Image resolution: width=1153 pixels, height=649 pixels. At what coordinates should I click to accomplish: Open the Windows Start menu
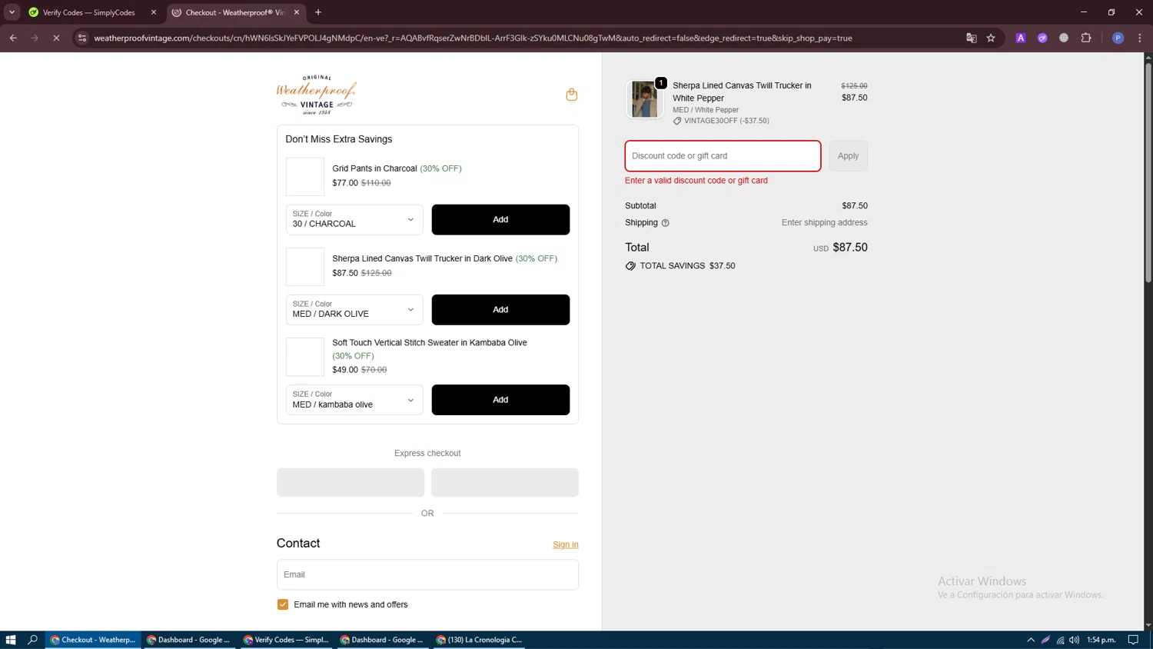click(x=11, y=640)
